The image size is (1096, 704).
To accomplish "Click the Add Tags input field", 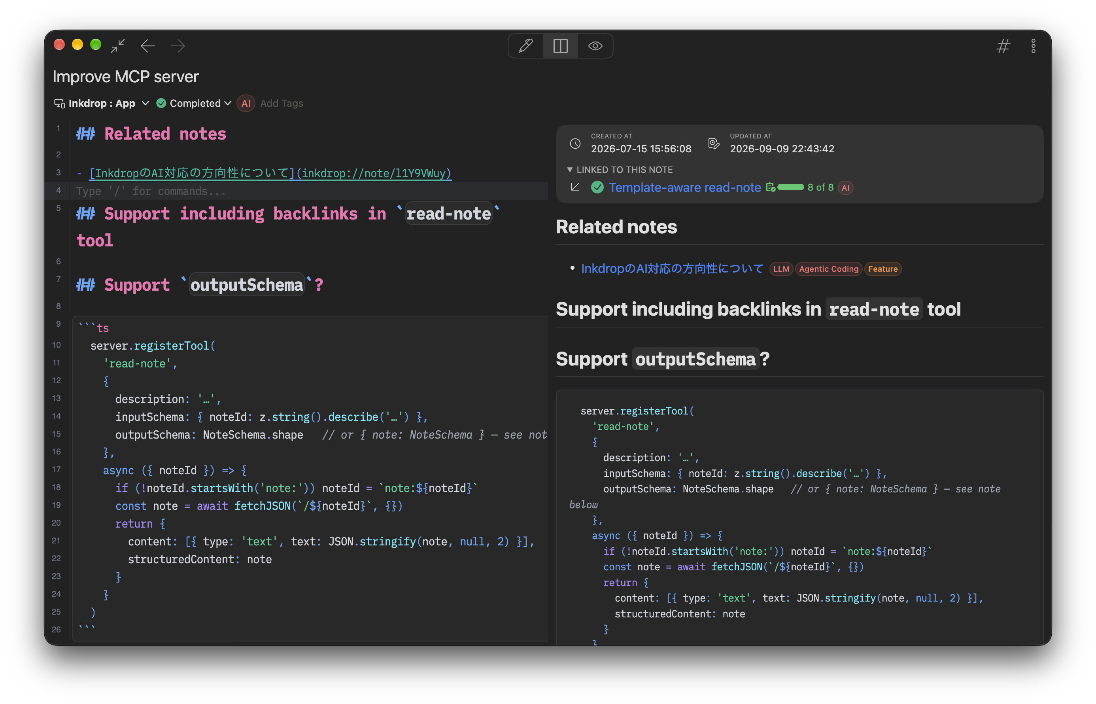I will tap(282, 103).
